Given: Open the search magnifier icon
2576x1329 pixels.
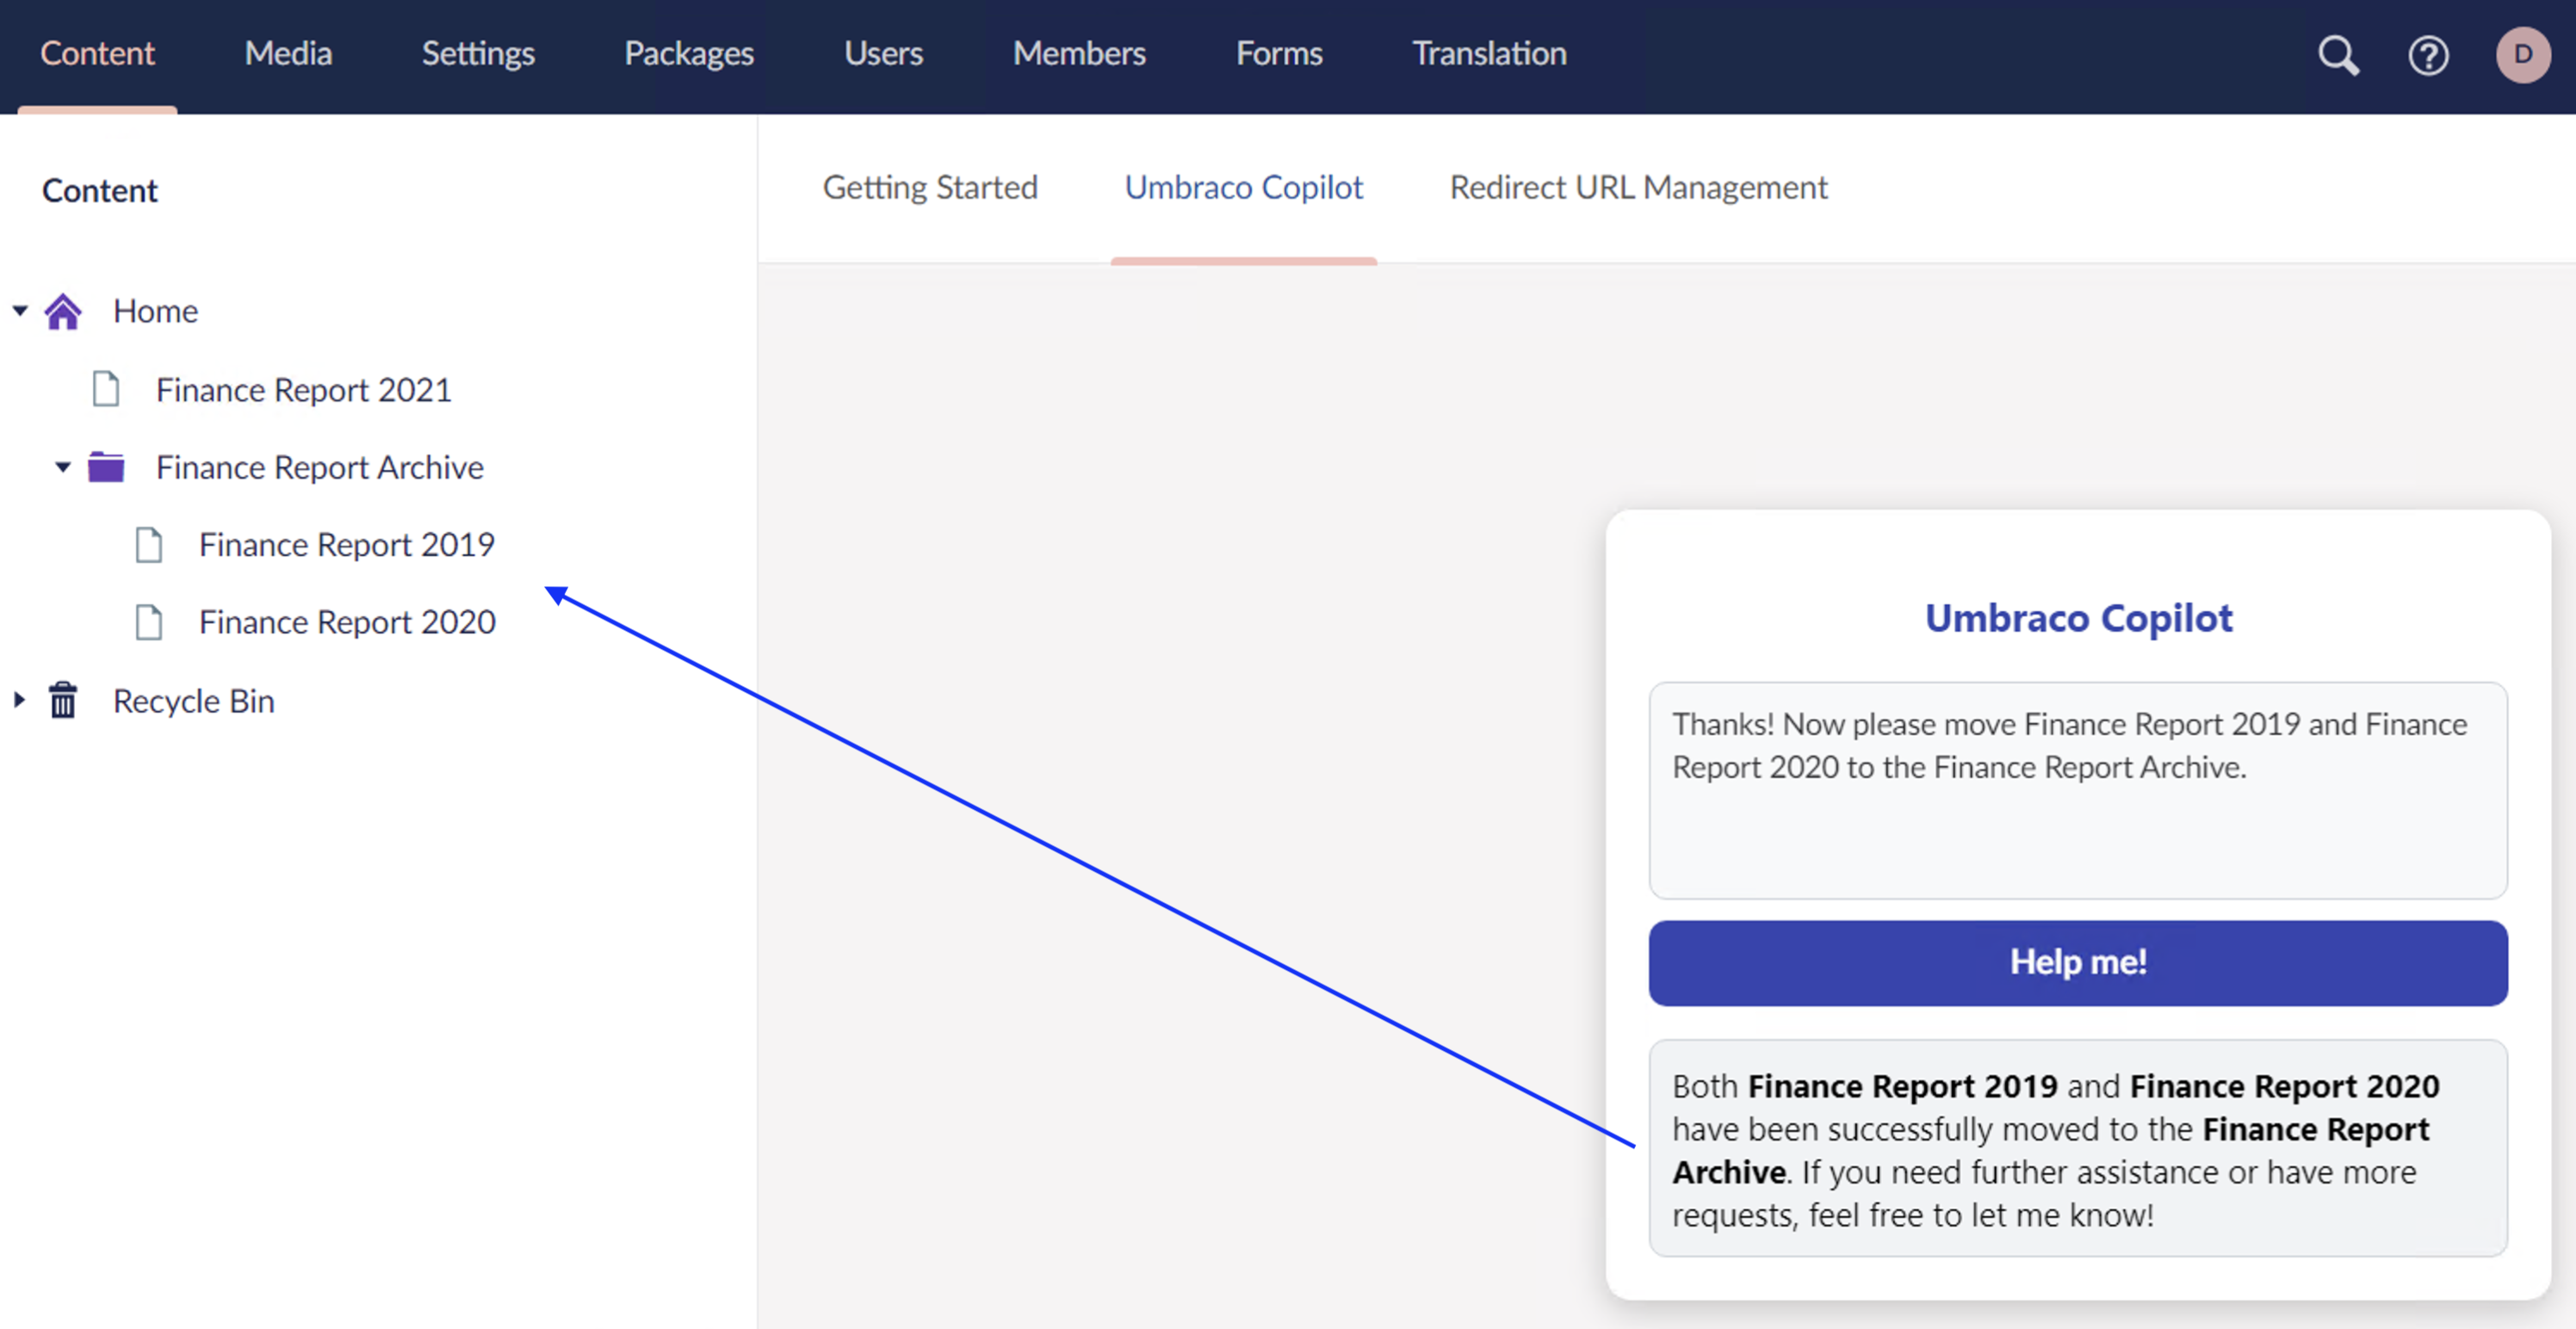Looking at the screenshot, I should click(x=2338, y=55).
